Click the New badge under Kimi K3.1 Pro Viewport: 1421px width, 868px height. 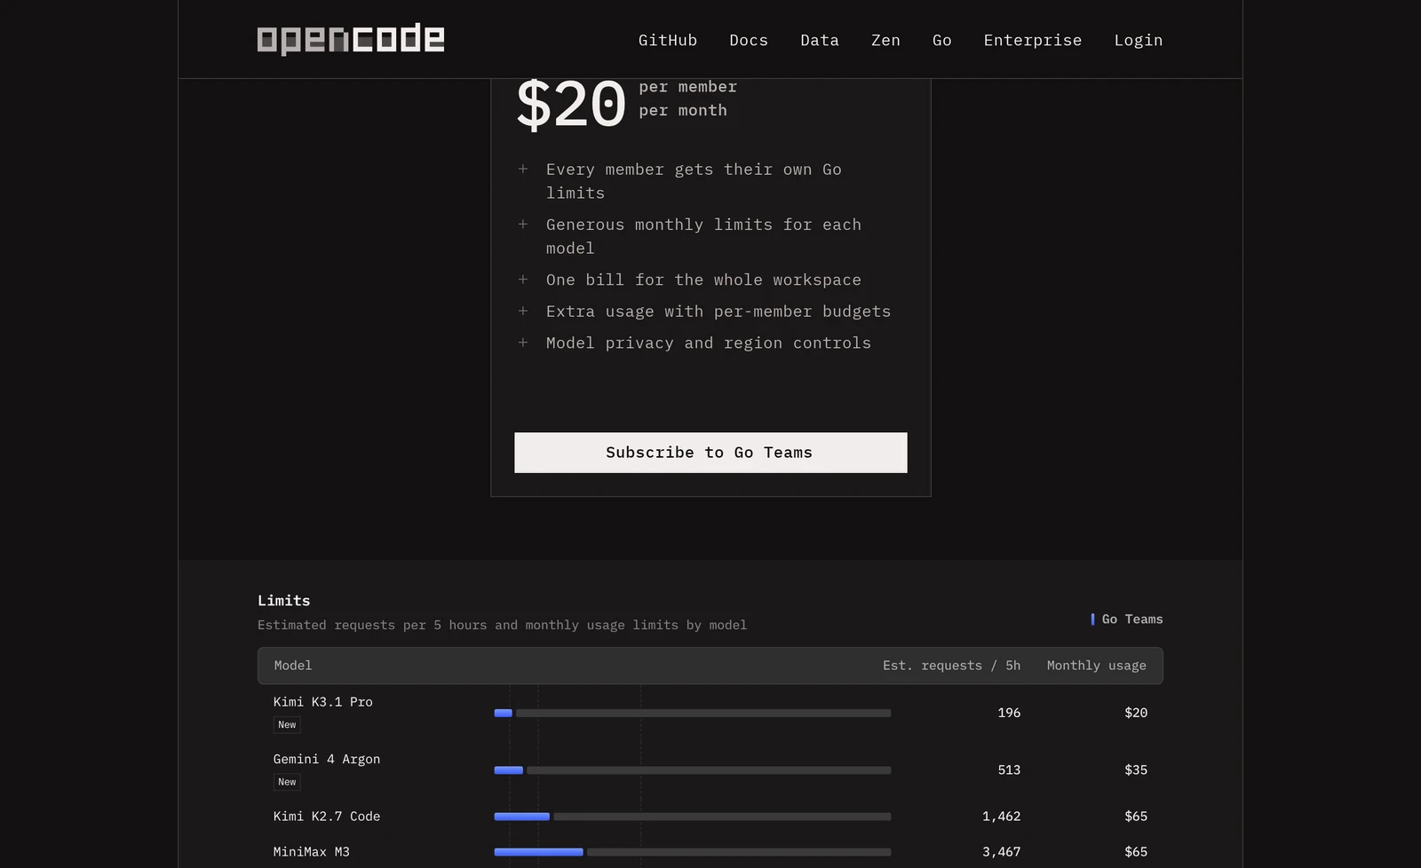(287, 725)
